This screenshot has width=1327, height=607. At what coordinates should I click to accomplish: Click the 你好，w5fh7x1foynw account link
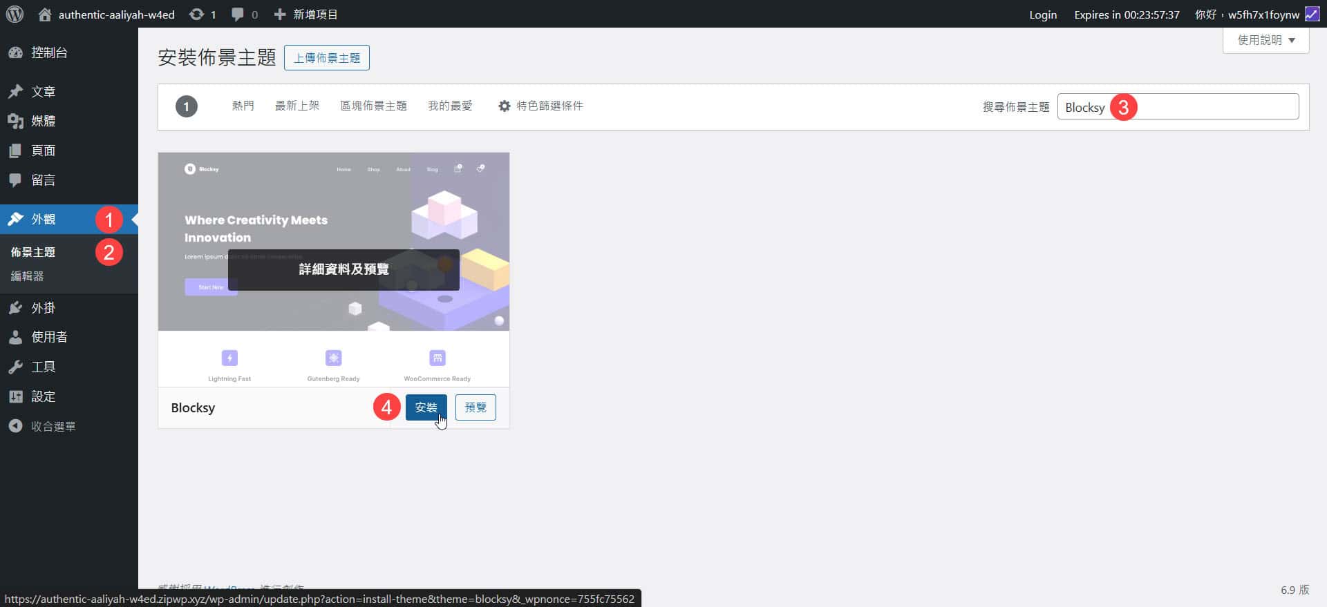pos(1247,15)
